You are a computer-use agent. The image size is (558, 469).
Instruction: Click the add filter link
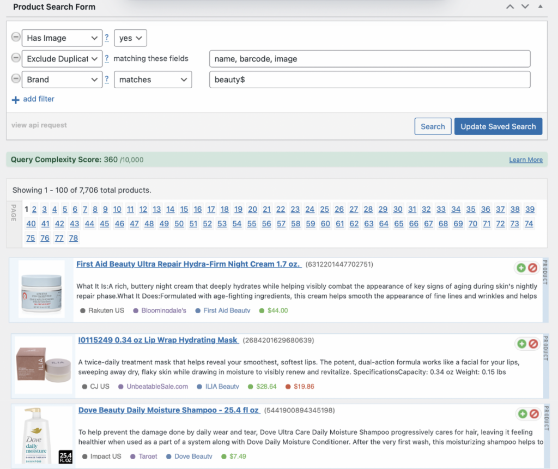pos(39,99)
